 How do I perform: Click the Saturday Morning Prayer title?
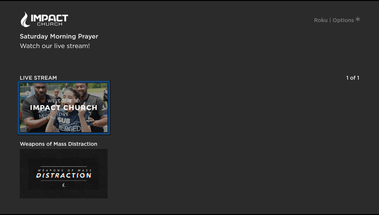coord(59,36)
